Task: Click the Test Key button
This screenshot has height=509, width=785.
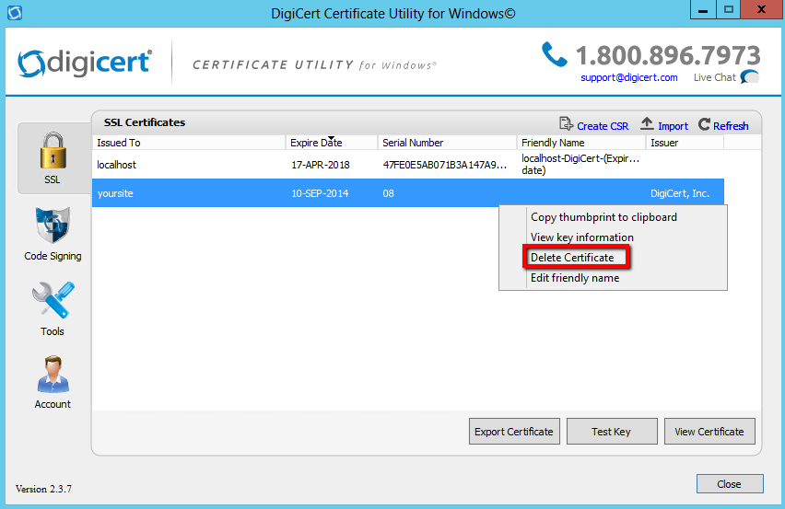Action: coord(611,432)
